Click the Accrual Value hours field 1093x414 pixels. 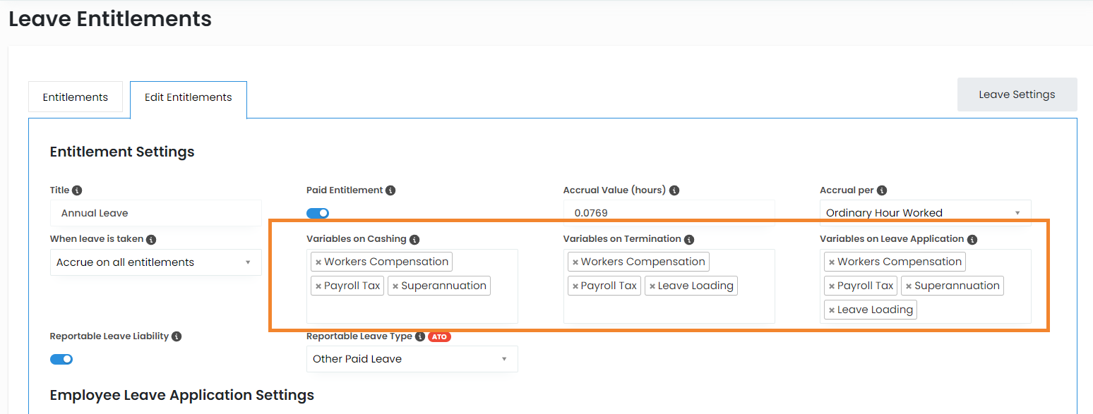669,213
